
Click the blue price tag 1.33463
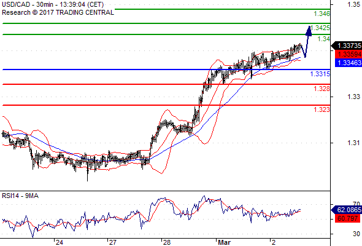pos(349,63)
